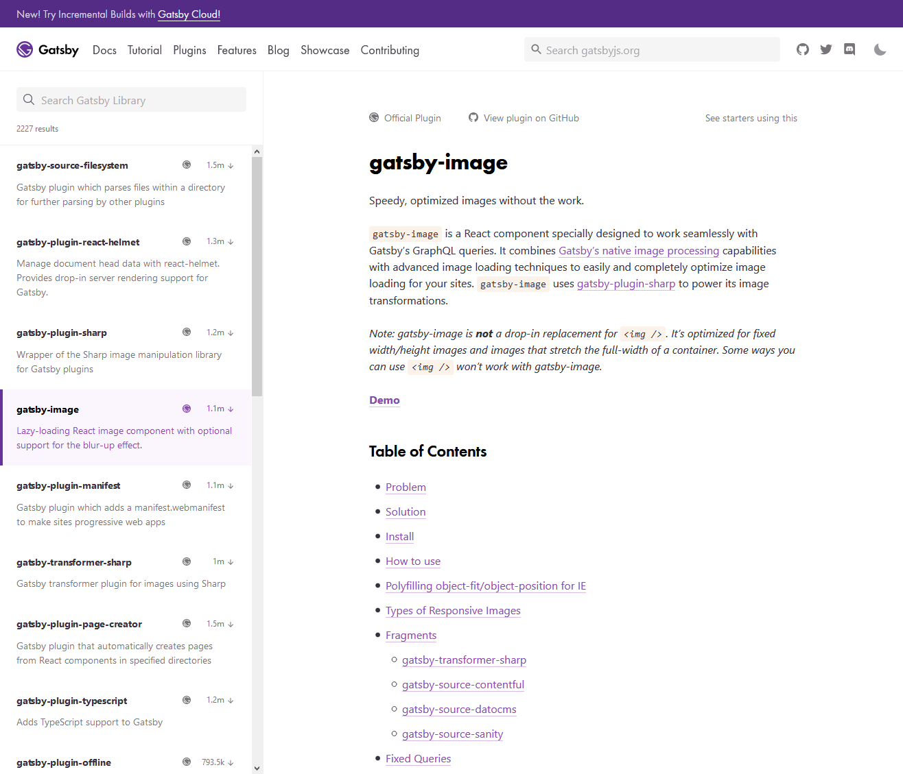
Task: Open the Twitter icon in header
Action: coord(826,49)
